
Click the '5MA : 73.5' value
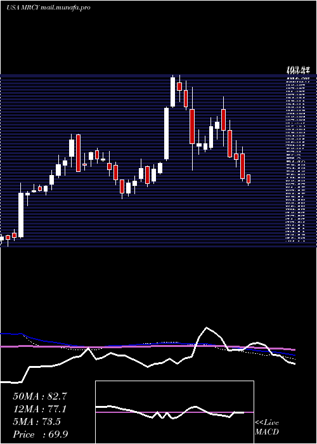point(37,422)
